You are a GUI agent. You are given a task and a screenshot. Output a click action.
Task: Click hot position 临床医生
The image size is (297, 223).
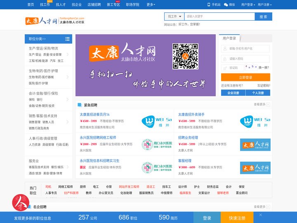[x=185, y=193]
